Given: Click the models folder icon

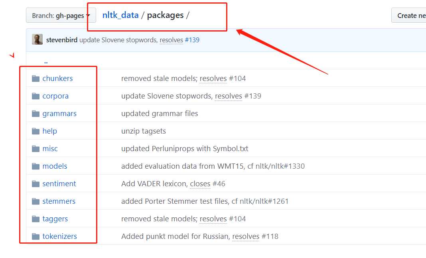Looking at the screenshot, I should click(35, 166).
